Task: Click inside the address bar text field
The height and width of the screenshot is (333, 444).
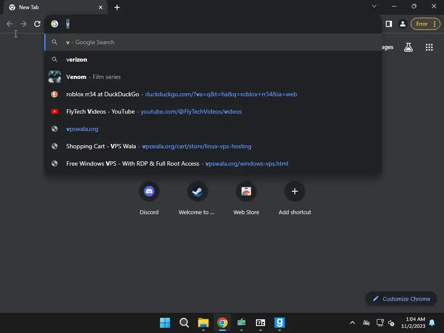Action: point(221,24)
